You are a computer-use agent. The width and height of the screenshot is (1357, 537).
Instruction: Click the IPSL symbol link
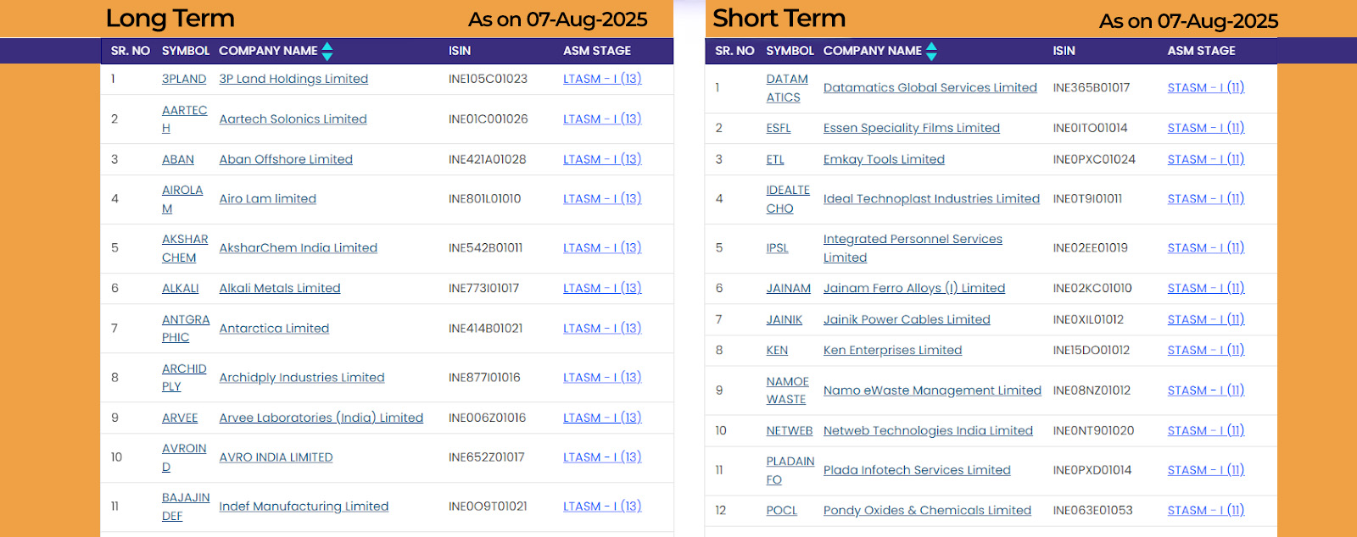[x=777, y=248]
